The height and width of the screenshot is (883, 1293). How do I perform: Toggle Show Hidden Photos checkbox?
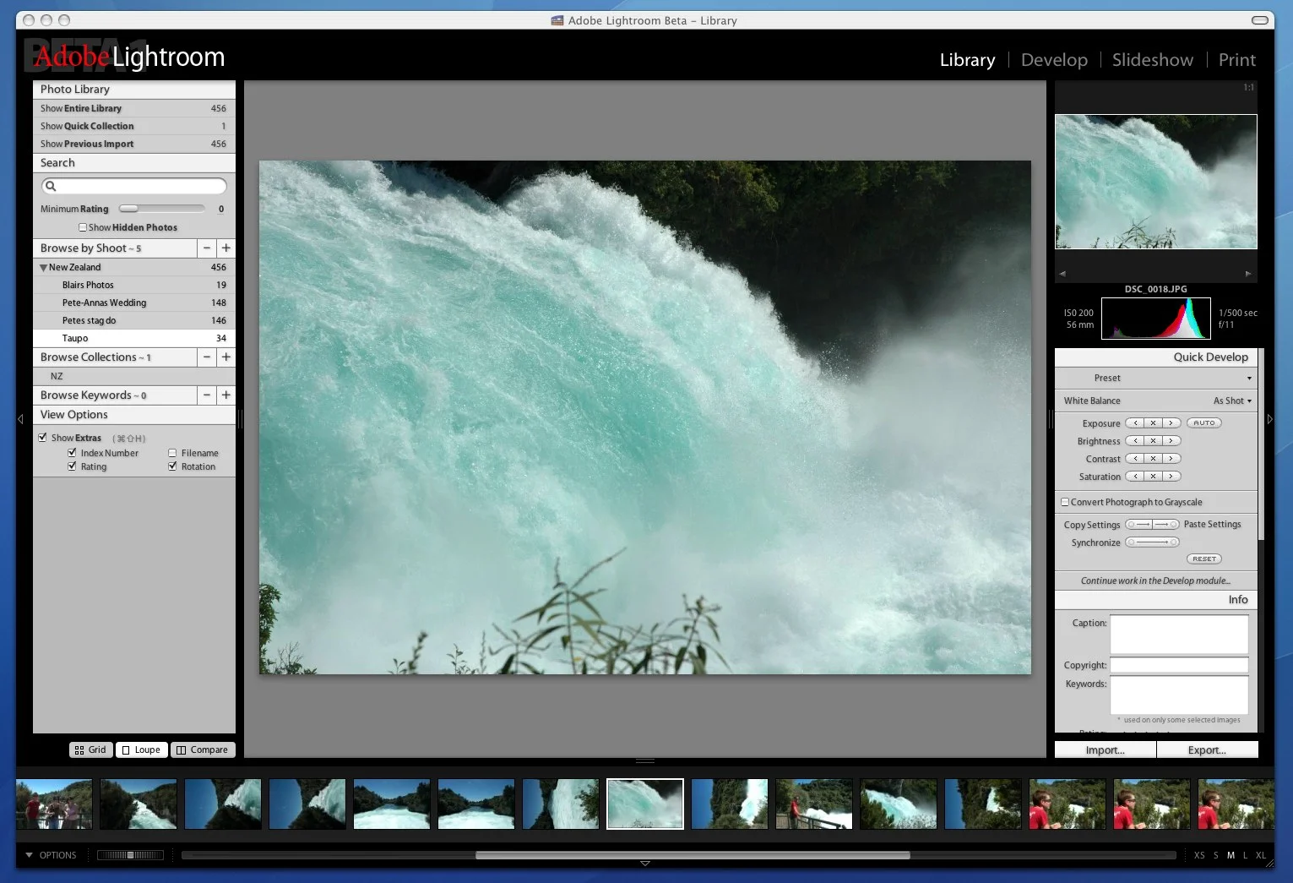point(83,227)
